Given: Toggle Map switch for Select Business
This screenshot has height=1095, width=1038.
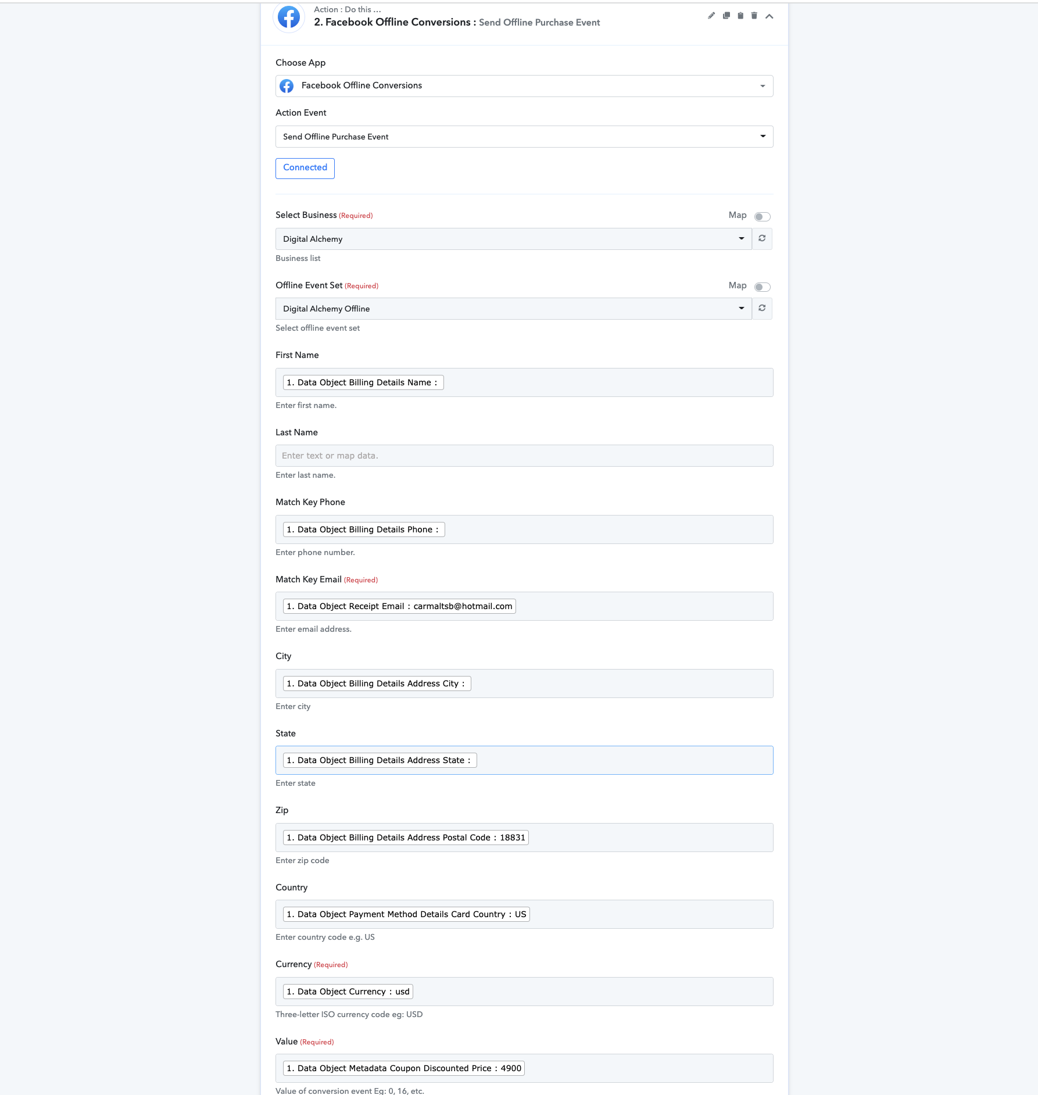Looking at the screenshot, I should [763, 217].
